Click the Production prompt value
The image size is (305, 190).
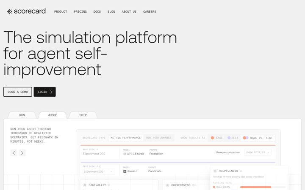(156, 154)
